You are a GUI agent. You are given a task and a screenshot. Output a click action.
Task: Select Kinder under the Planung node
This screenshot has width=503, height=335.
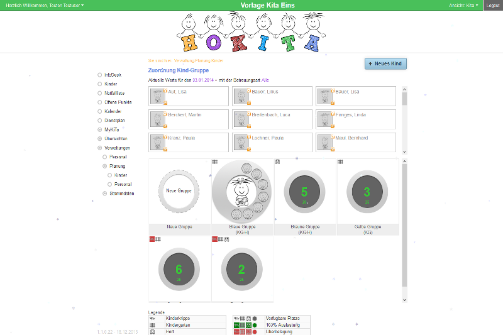click(x=121, y=175)
